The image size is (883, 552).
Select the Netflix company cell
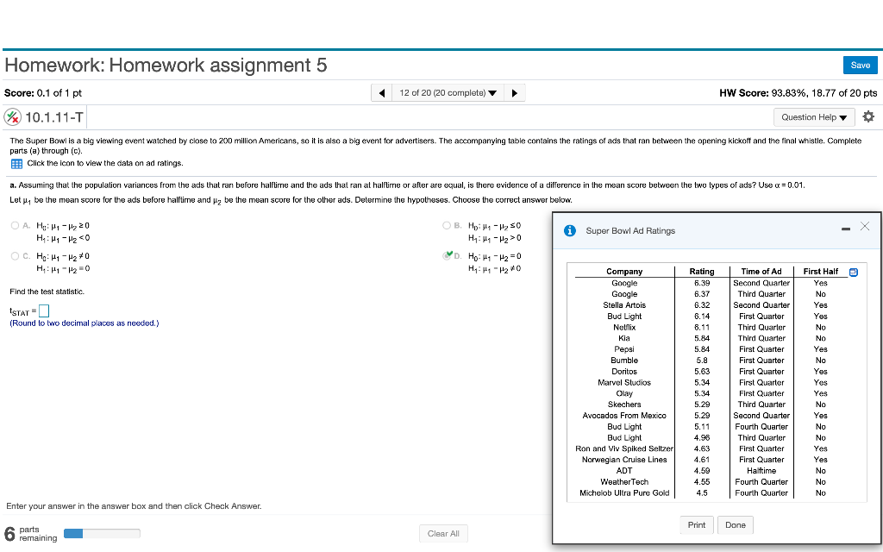click(x=624, y=327)
